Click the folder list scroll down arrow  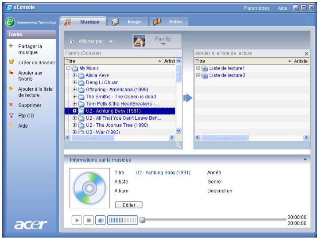point(178,130)
